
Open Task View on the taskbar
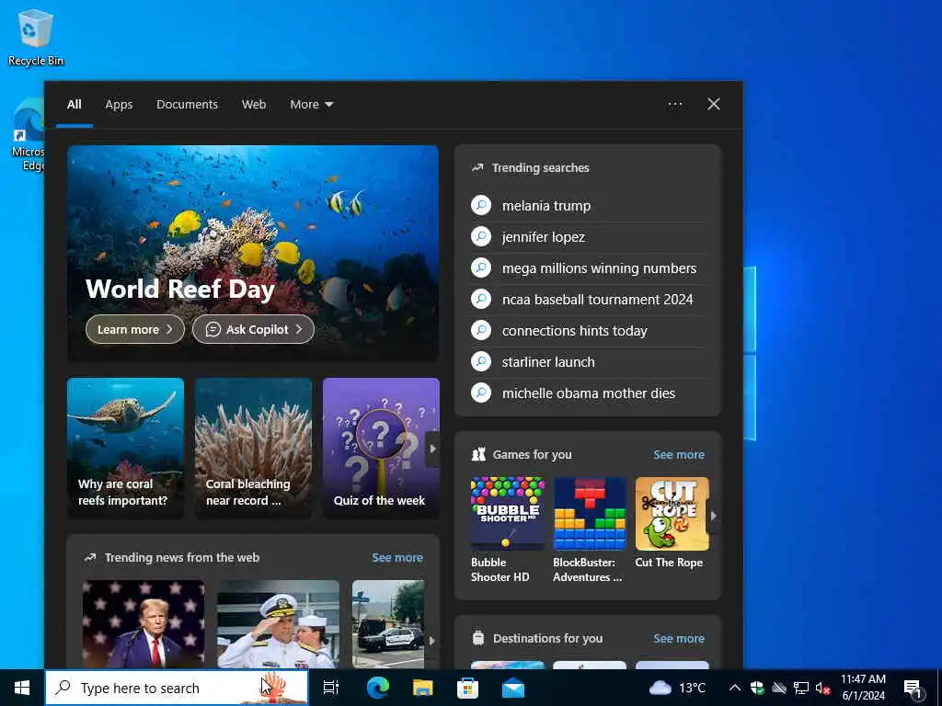pyautogui.click(x=331, y=688)
